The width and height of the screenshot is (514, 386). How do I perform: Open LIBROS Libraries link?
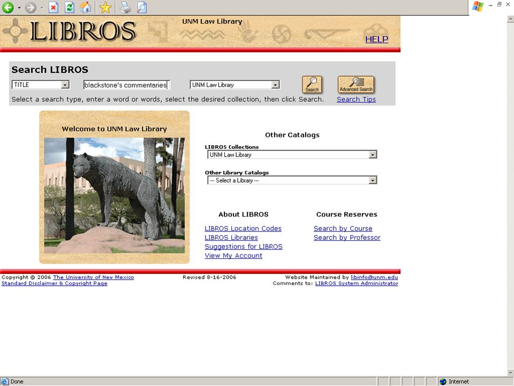pos(231,237)
